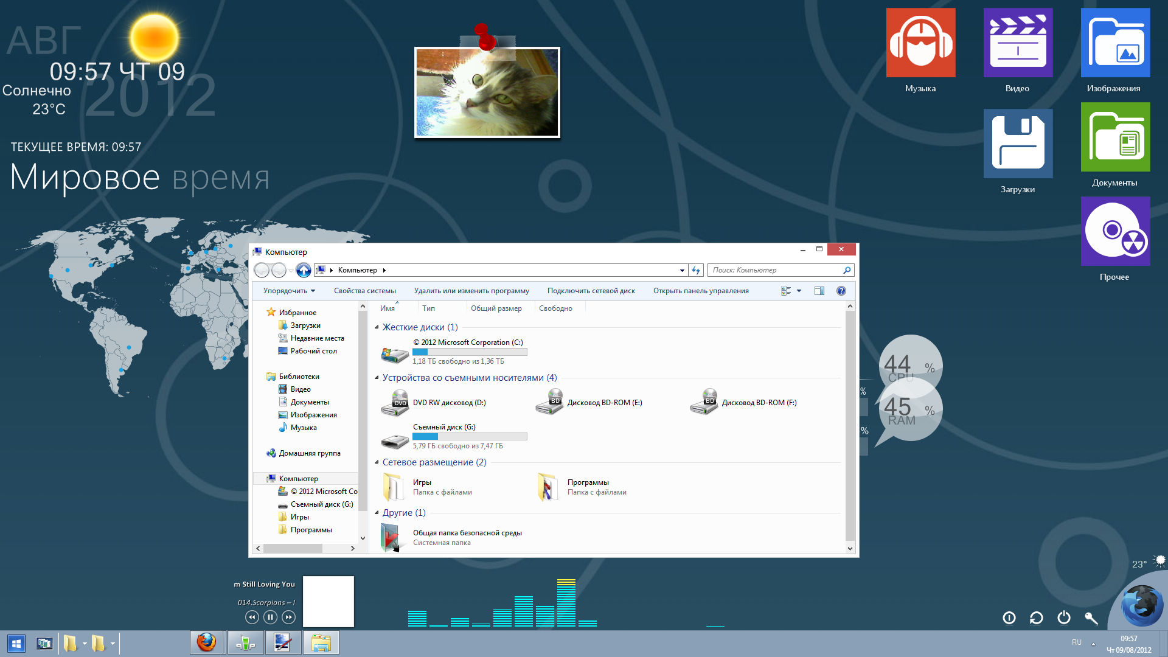The height and width of the screenshot is (657, 1168).
Task: Open the Упорядочить menu
Action: [x=289, y=291]
